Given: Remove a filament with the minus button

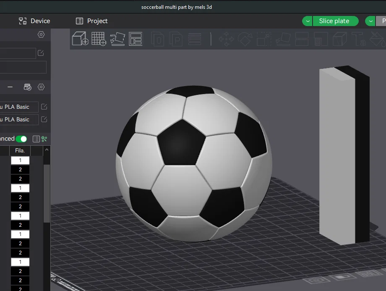Looking at the screenshot, I should point(10,87).
